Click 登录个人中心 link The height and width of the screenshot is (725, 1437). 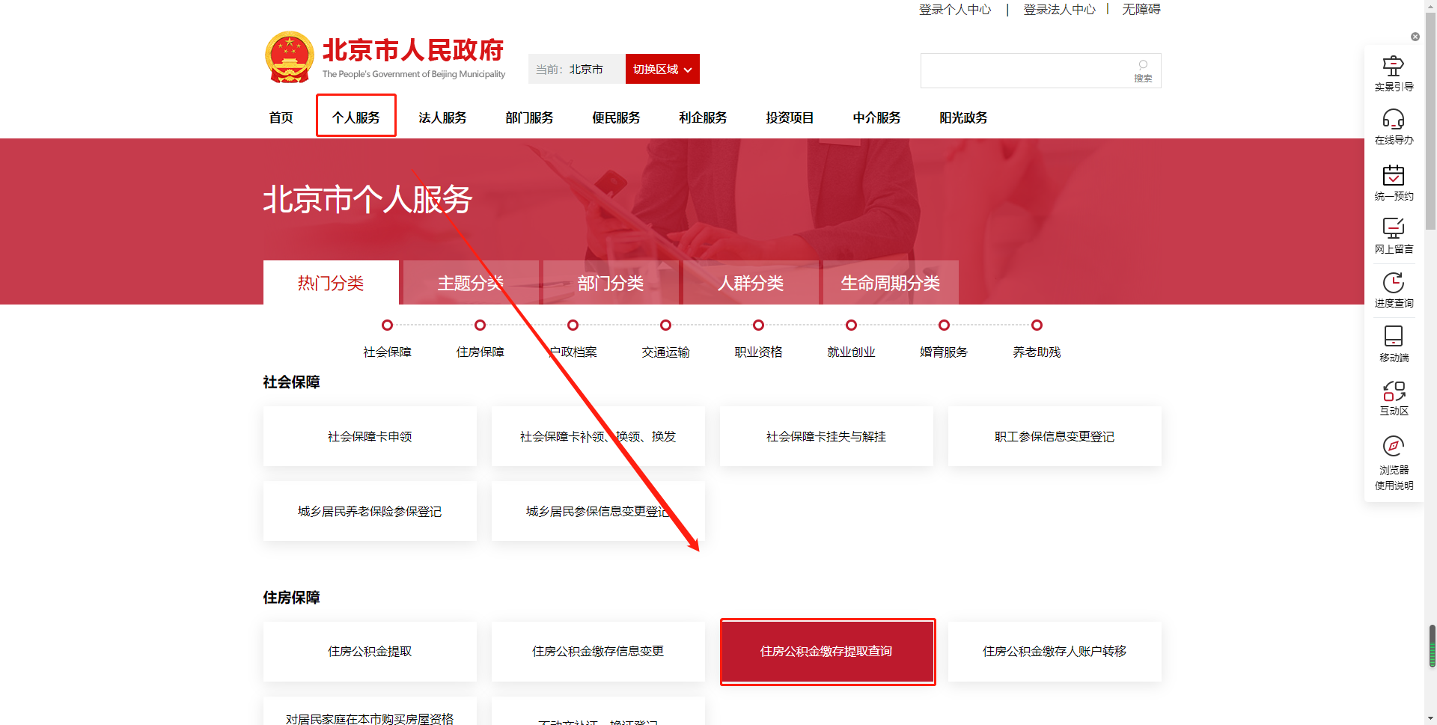(955, 9)
